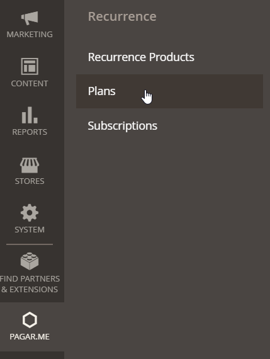Select the Reports bar chart icon

pos(30,115)
